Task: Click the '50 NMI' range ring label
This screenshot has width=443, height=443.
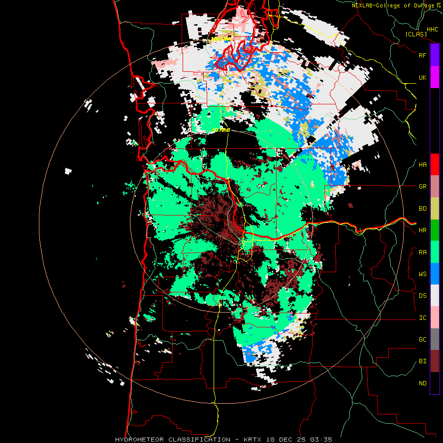Action: coord(221,130)
